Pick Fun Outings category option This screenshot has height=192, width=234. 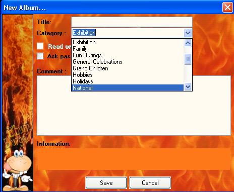(x=128, y=55)
